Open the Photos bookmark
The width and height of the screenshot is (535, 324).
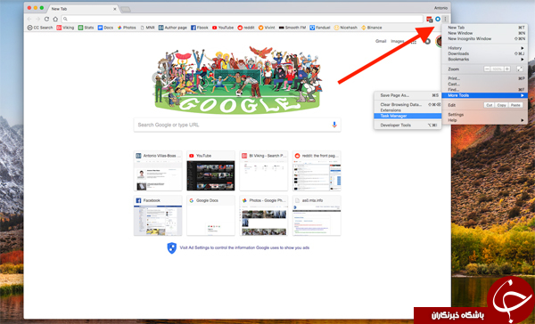tap(127, 28)
